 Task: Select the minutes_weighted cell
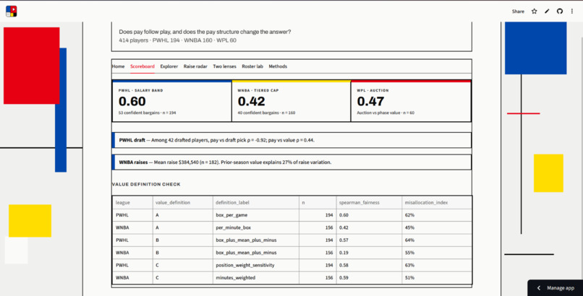(256, 278)
